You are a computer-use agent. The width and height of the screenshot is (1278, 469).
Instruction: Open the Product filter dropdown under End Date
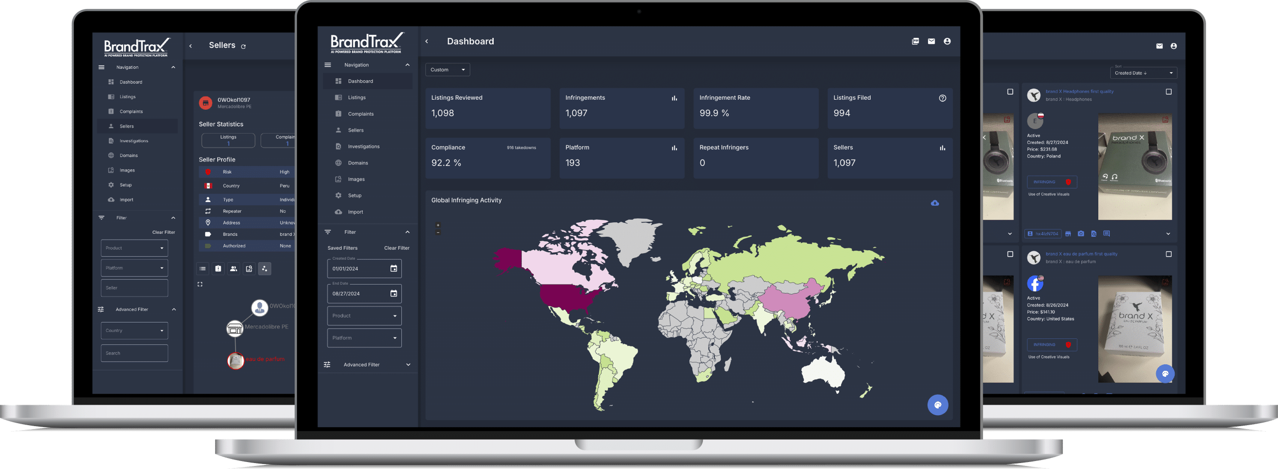pyautogui.click(x=364, y=316)
